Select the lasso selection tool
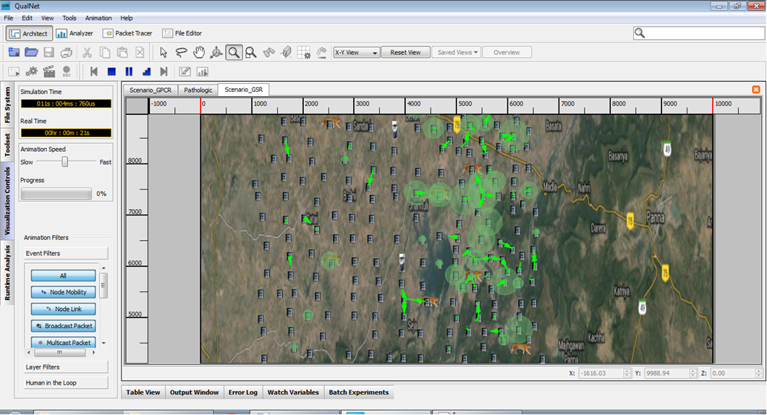Screen dimensions: 767x415 coord(181,52)
